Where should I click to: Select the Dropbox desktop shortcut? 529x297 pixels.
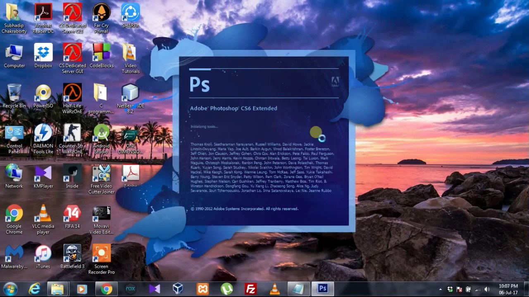point(43,56)
